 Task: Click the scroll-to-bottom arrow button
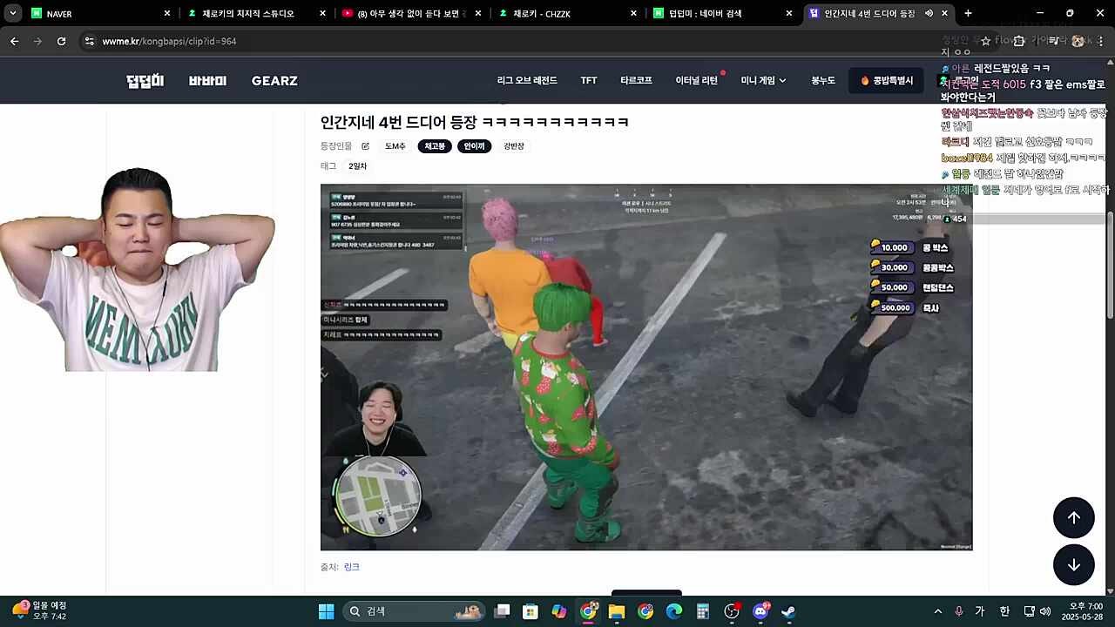[x=1073, y=565]
